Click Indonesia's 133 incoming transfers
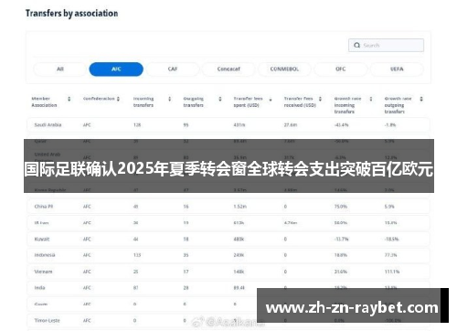Viewport: 457px width, 331px height. click(137, 255)
